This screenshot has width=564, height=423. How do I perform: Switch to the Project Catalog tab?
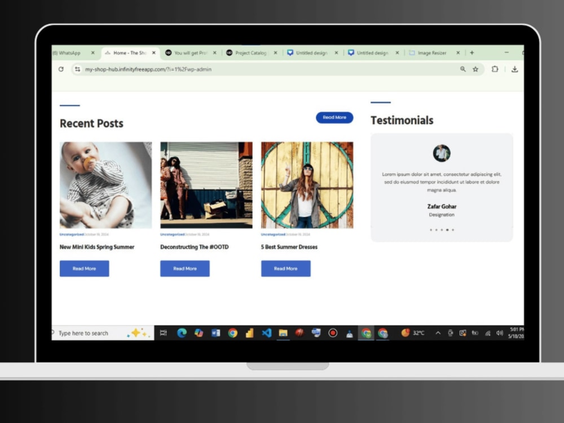point(251,53)
